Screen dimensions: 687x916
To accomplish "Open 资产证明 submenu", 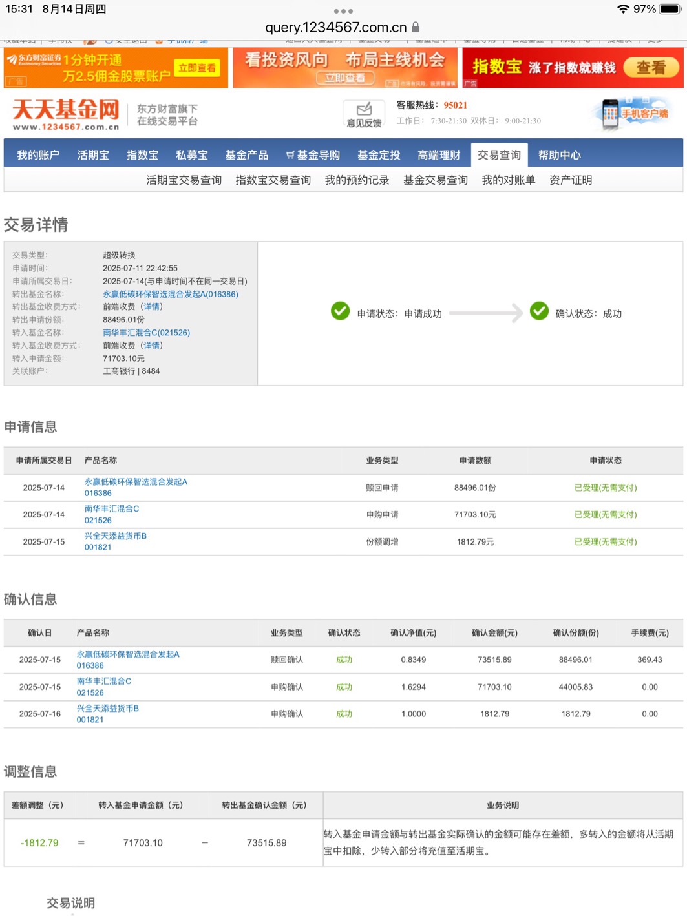I will tap(571, 180).
